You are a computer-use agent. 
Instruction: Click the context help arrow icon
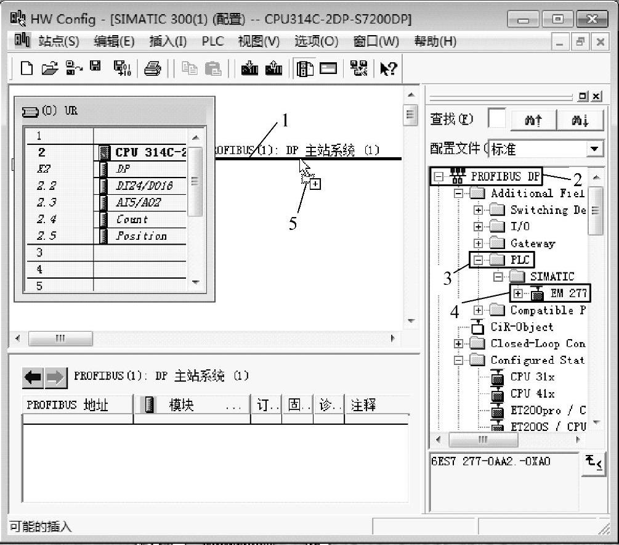tap(388, 69)
